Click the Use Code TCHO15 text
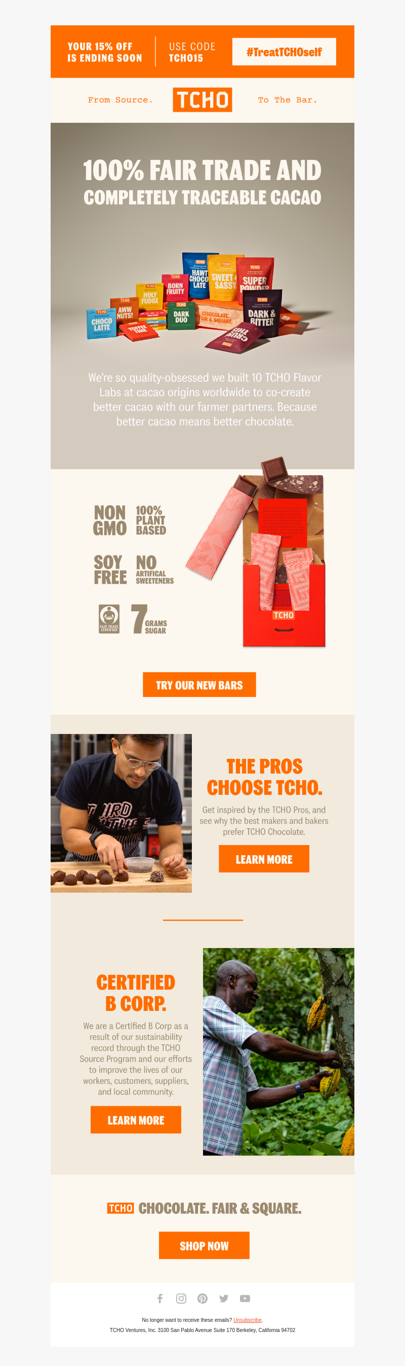405x1366 pixels. click(x=192, y=52)
